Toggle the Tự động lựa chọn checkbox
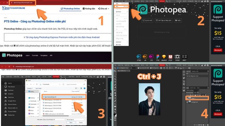Viewport: 225px width, 126px height. [x=118, y=68]
